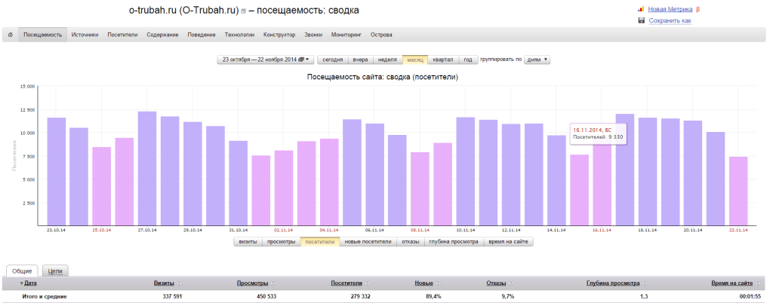
Task: Select 'время на сайте' chart metric
Action: click(510, 242)
